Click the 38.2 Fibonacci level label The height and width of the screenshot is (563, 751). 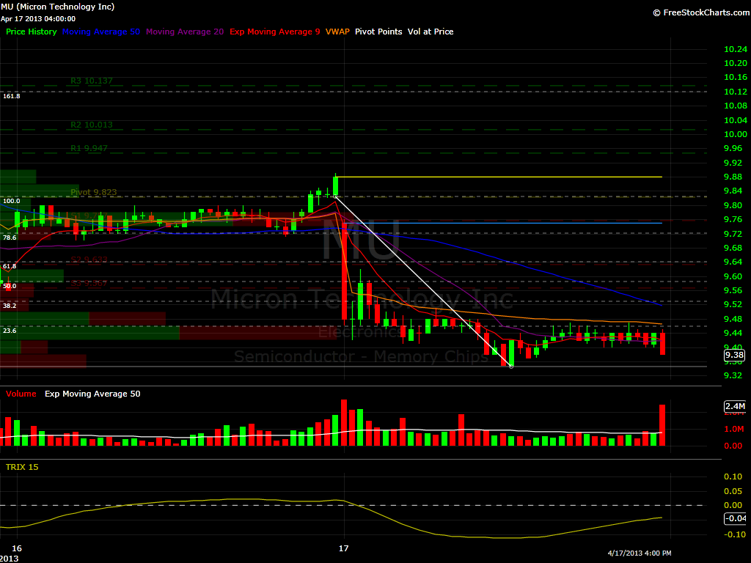(x=10, y=306)
